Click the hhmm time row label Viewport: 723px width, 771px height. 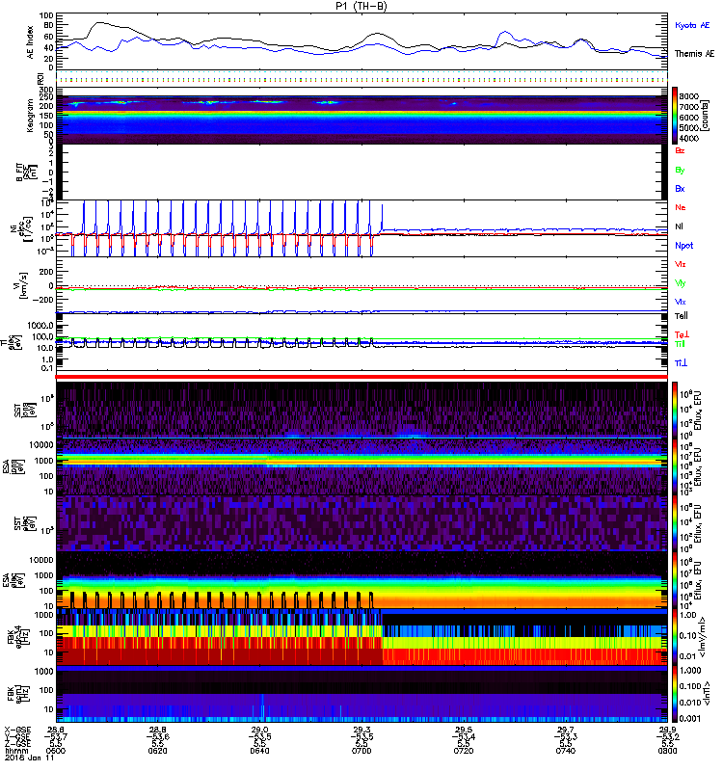tap(14, 751)
